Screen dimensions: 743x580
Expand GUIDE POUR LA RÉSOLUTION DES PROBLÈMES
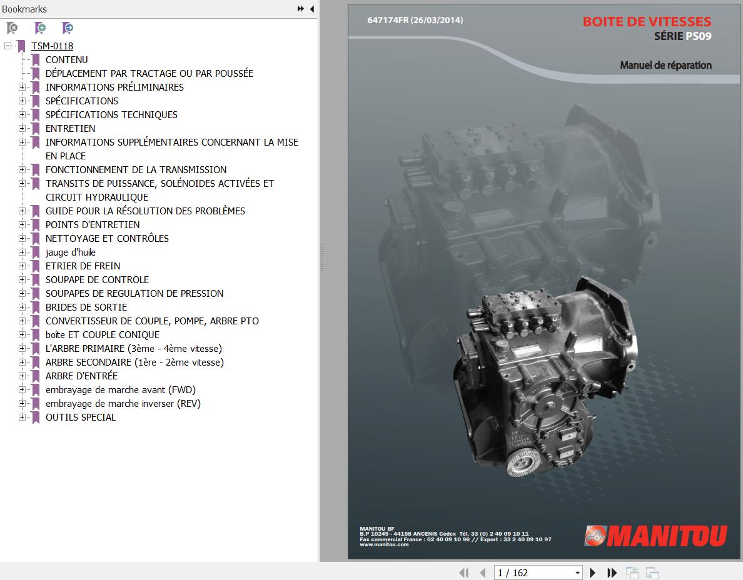(22, 211)
